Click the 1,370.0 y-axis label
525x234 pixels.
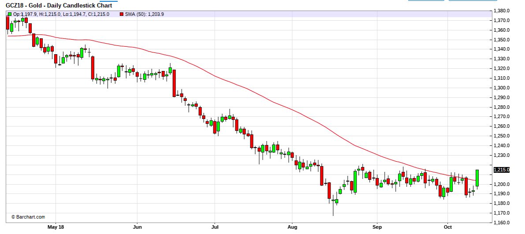pyautogui.click(x=502, y=20)
